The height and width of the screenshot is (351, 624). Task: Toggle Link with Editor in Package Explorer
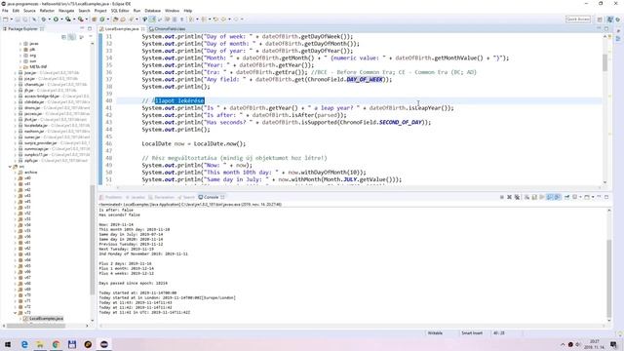71,37
